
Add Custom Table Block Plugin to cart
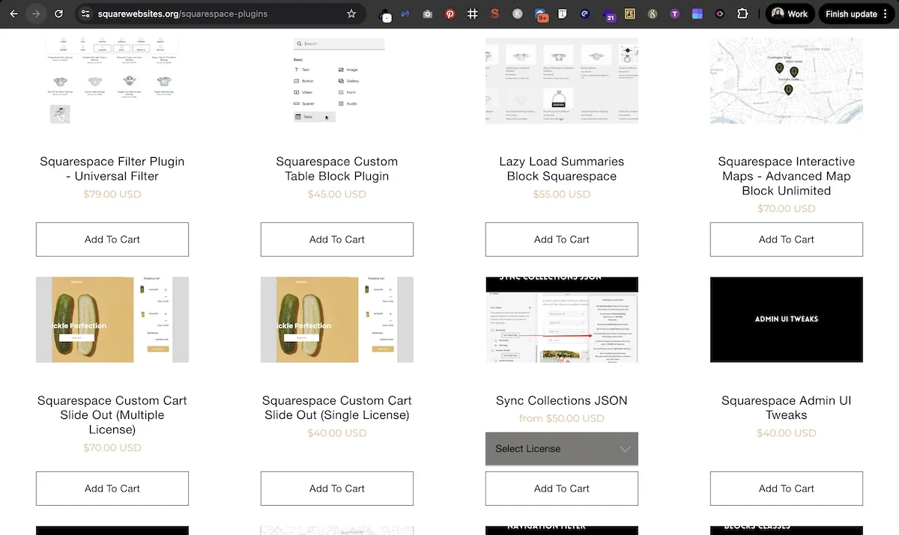337,239
